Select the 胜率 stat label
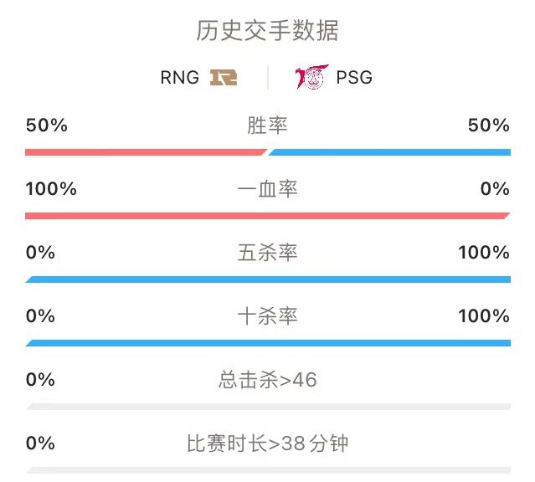This screenshot has height=482, width=535. pos(268,126)
